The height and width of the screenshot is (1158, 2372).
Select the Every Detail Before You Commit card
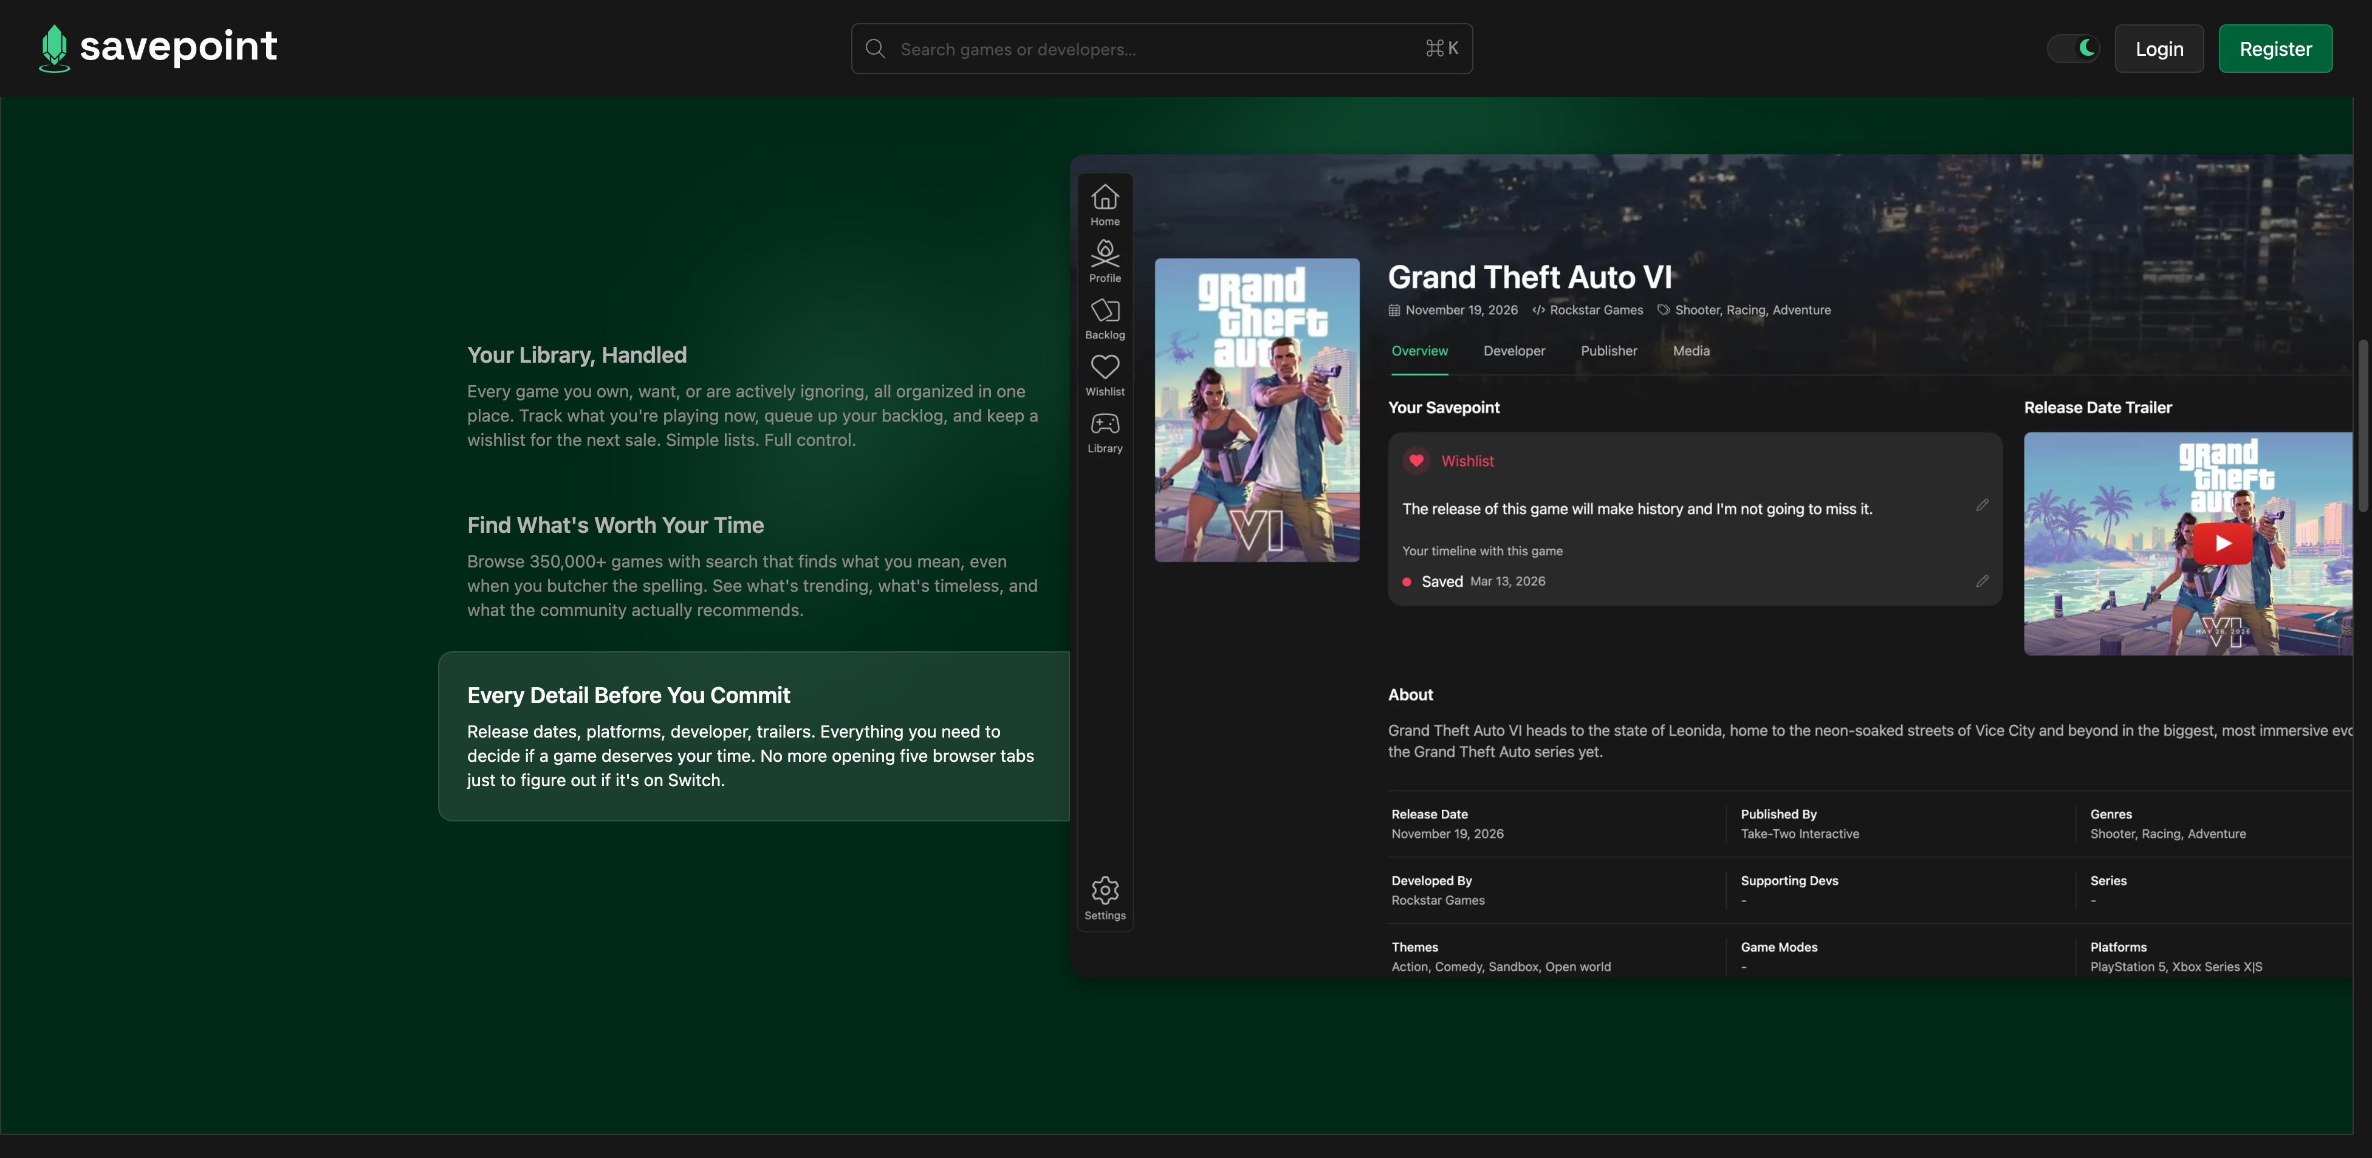[x=753, y=736]
